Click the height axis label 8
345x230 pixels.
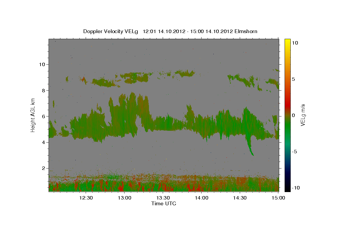[43, 90]
